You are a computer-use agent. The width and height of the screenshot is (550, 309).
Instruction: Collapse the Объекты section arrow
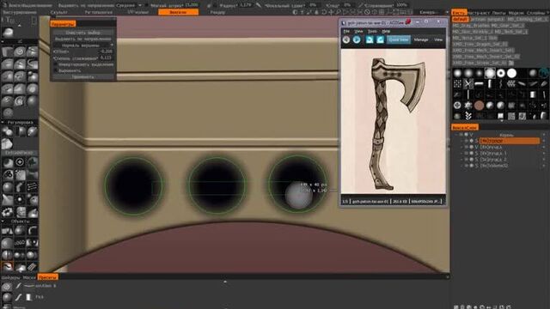click(x=3, y=221)
